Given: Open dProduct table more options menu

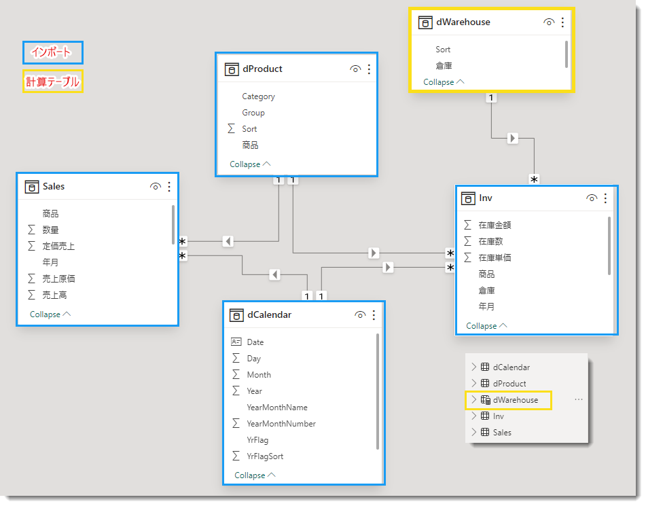Looking at the screenshot, I should 369,69.
